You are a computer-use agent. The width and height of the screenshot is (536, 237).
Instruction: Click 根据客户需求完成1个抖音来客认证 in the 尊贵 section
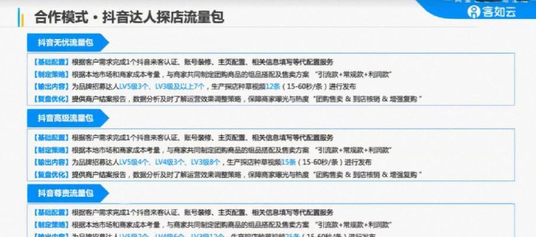coord(125,213)
